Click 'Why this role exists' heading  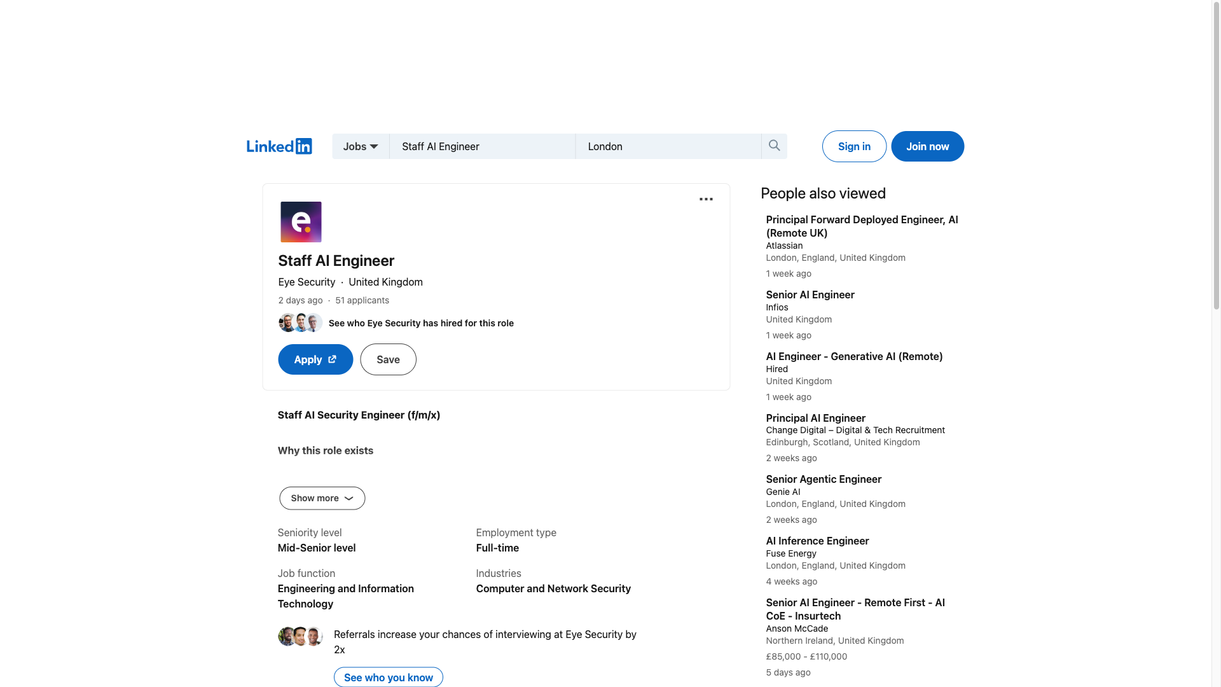pyautogui.click(x=326, y=450)
